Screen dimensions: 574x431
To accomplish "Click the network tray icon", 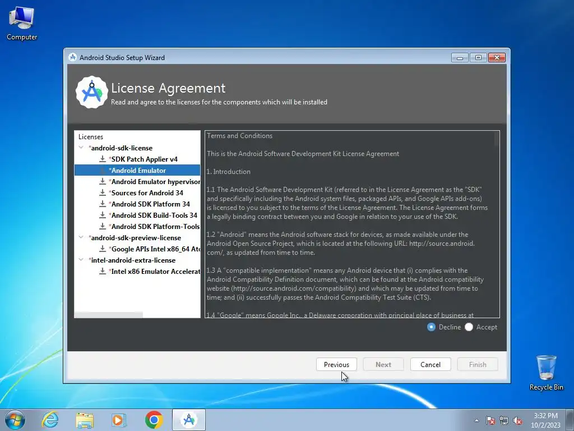I will tap(504, 420).
